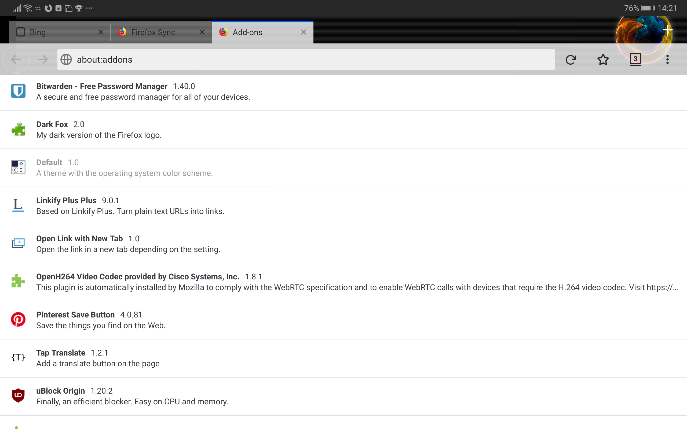Open the three-dot browser menu
The image size is (687, 429).
(667, 60)
